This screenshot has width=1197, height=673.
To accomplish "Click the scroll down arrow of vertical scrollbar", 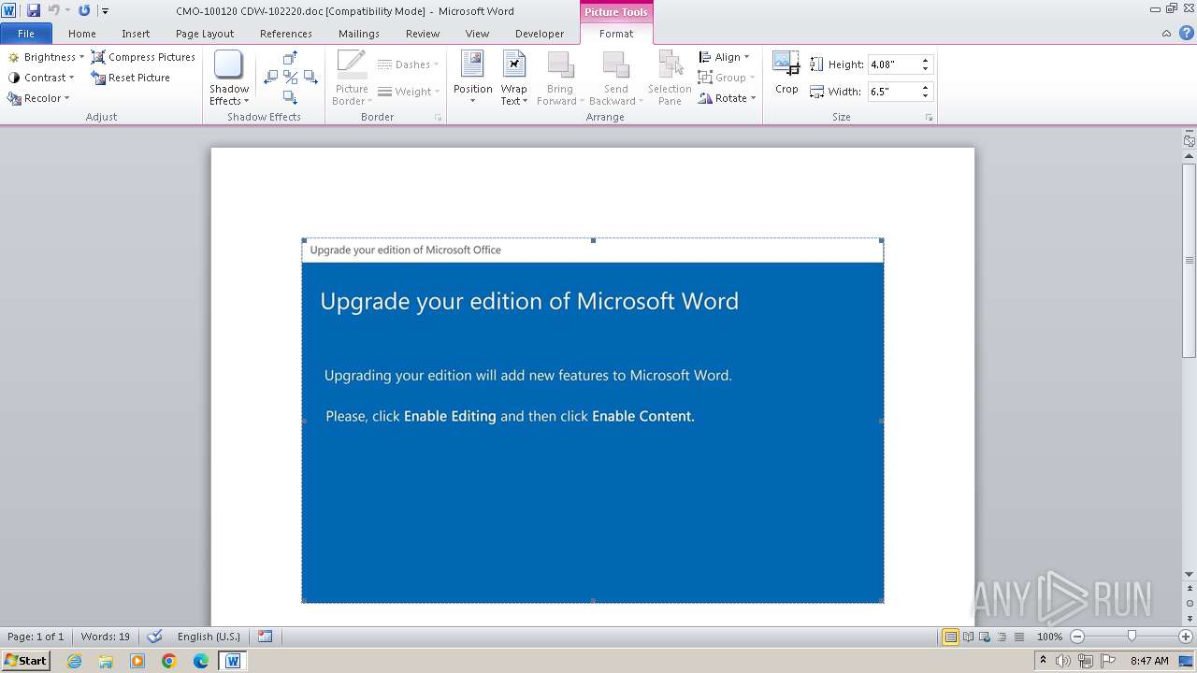I will (x=1190, y=574).
